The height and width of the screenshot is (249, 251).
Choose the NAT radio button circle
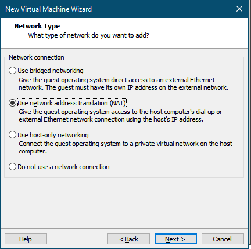(x=12, y=103)
